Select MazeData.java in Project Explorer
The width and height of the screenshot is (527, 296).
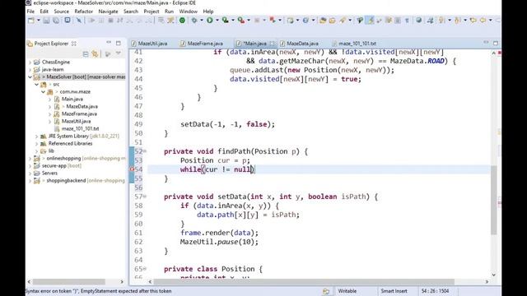[82, 106]
